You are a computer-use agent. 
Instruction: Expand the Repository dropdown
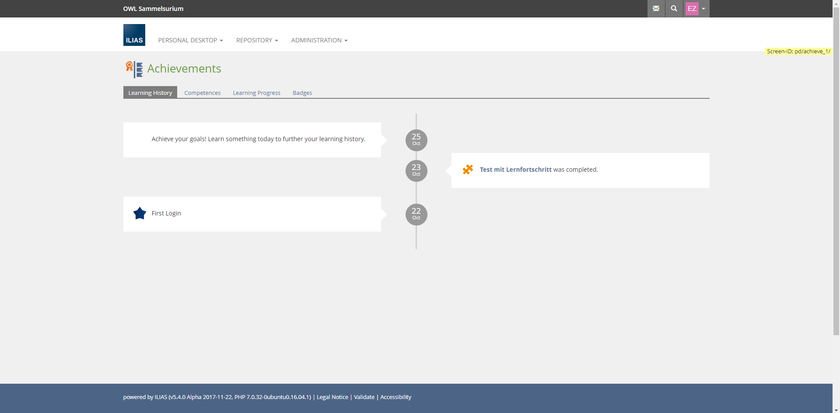tap(257, 40)
